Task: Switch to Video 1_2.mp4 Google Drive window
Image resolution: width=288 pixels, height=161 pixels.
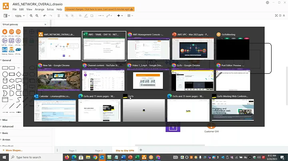Action: pos(148,80)
